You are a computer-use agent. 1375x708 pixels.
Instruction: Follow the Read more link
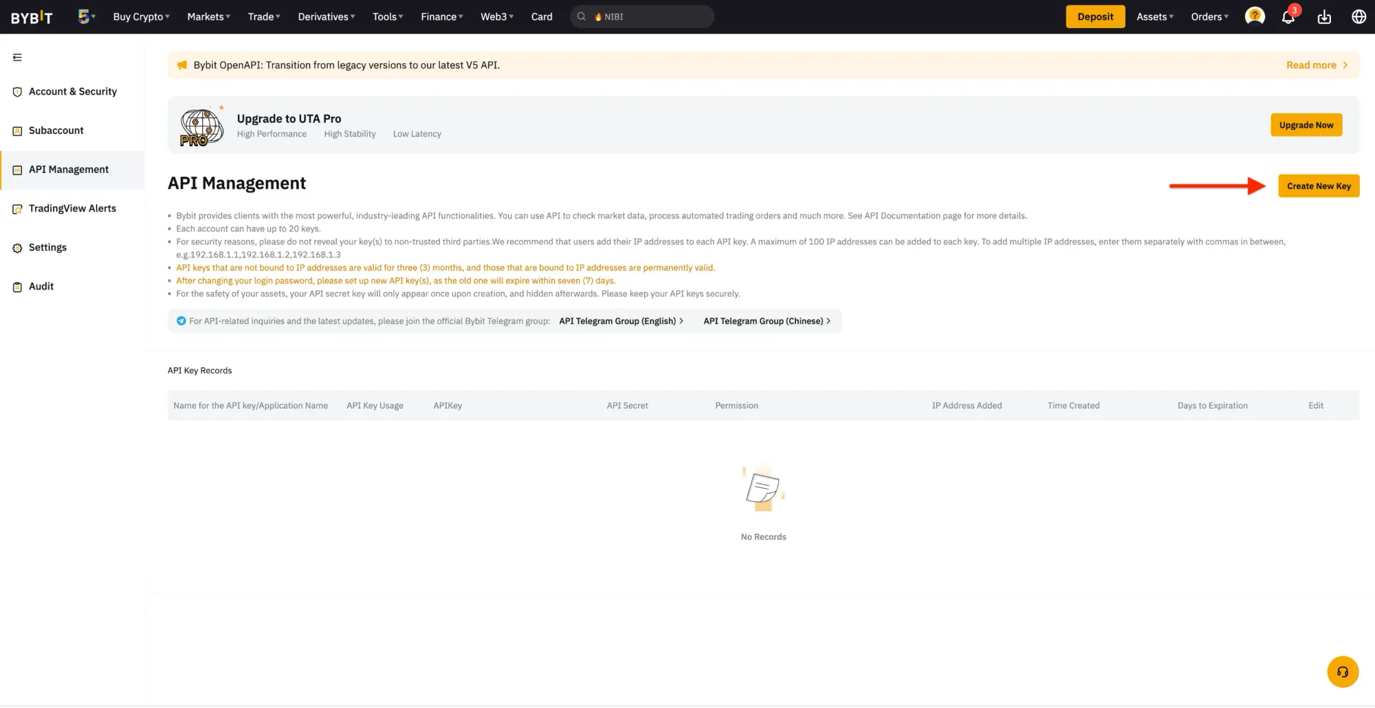1317,65
